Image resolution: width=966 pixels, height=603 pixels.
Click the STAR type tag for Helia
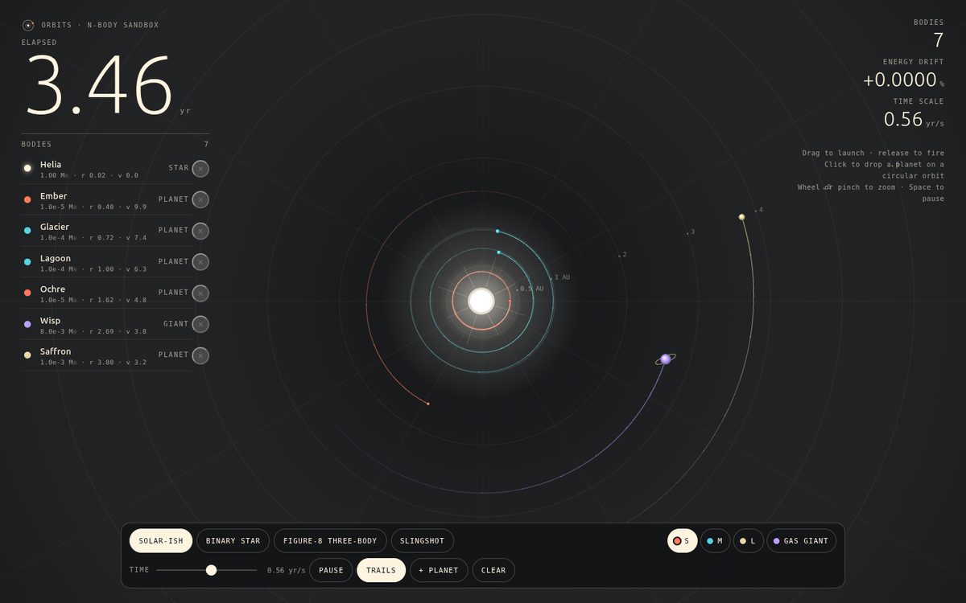point(178,168)
